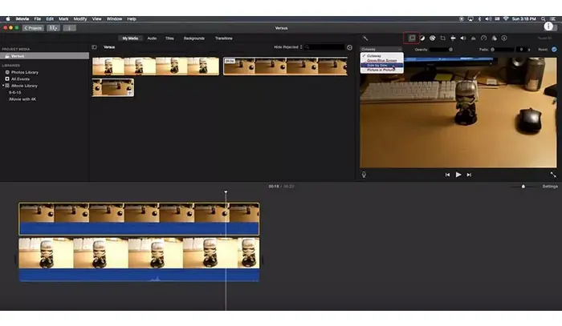Open Spotlight search in menu bar
This screenshot has height=326, width=562.
click(x=544, y=19)
